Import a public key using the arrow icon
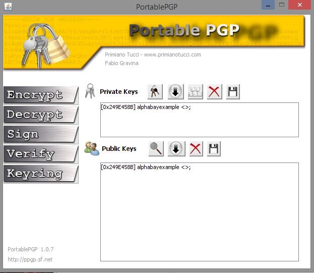The height and width of the screenshot is (273, 314). point(176,148)
